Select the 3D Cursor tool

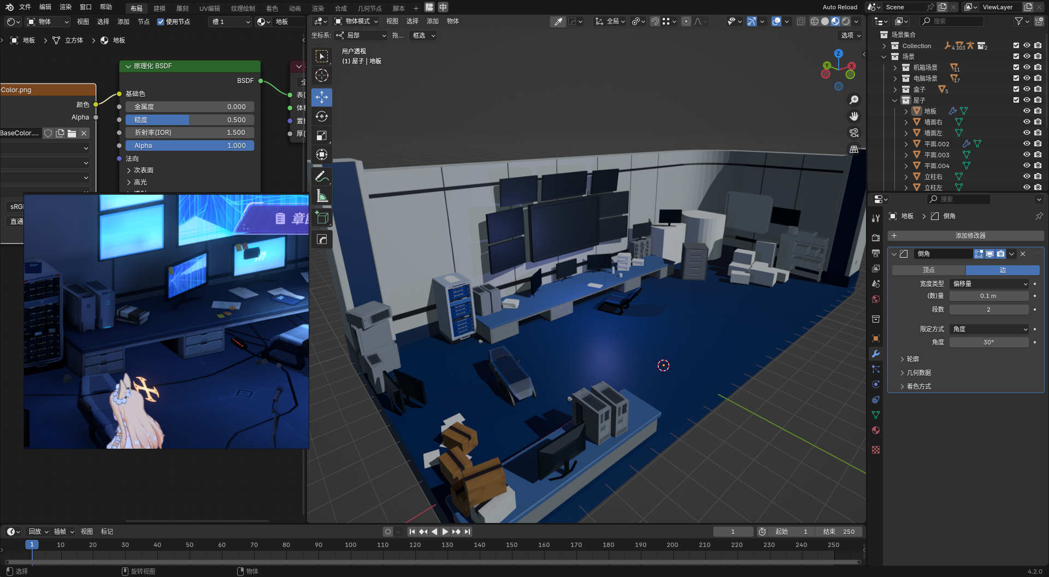tap(321, 75)
